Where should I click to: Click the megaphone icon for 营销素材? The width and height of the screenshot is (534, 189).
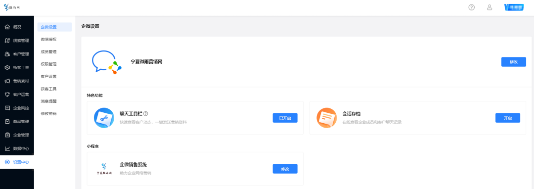[x=7, y=81]
